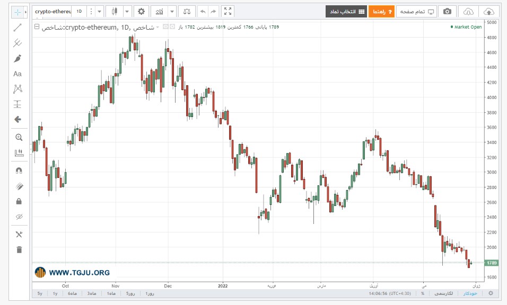The width and height of the screenshot is (507, 305).
Task: Select the 6ماه time range
Action: click(x=72, y=293)
